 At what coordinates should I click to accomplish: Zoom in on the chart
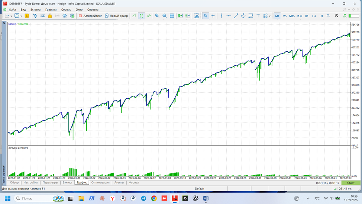(157, 16)
